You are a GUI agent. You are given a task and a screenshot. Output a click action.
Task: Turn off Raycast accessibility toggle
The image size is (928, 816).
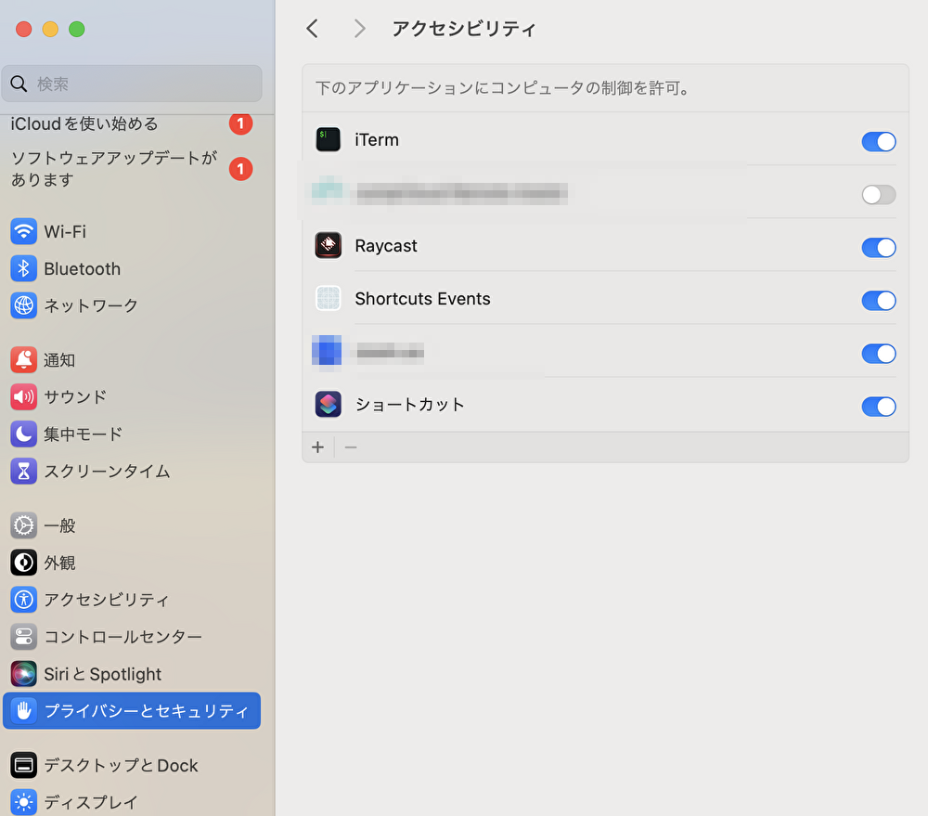point(878,248)
